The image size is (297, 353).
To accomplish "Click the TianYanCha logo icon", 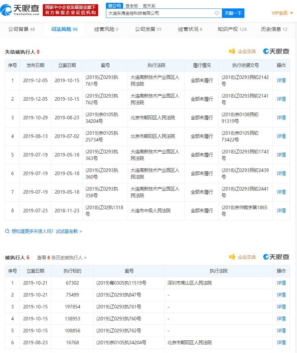I will pyautogui.click(x=7, y=11).
